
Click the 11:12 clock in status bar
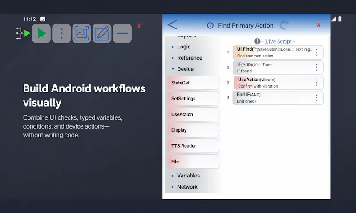(29, 19)
